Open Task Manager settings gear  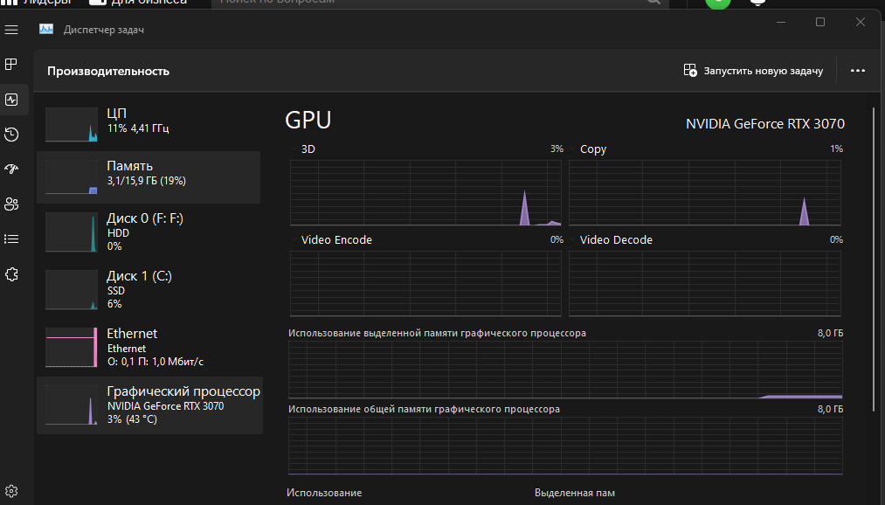click(11, 491)
